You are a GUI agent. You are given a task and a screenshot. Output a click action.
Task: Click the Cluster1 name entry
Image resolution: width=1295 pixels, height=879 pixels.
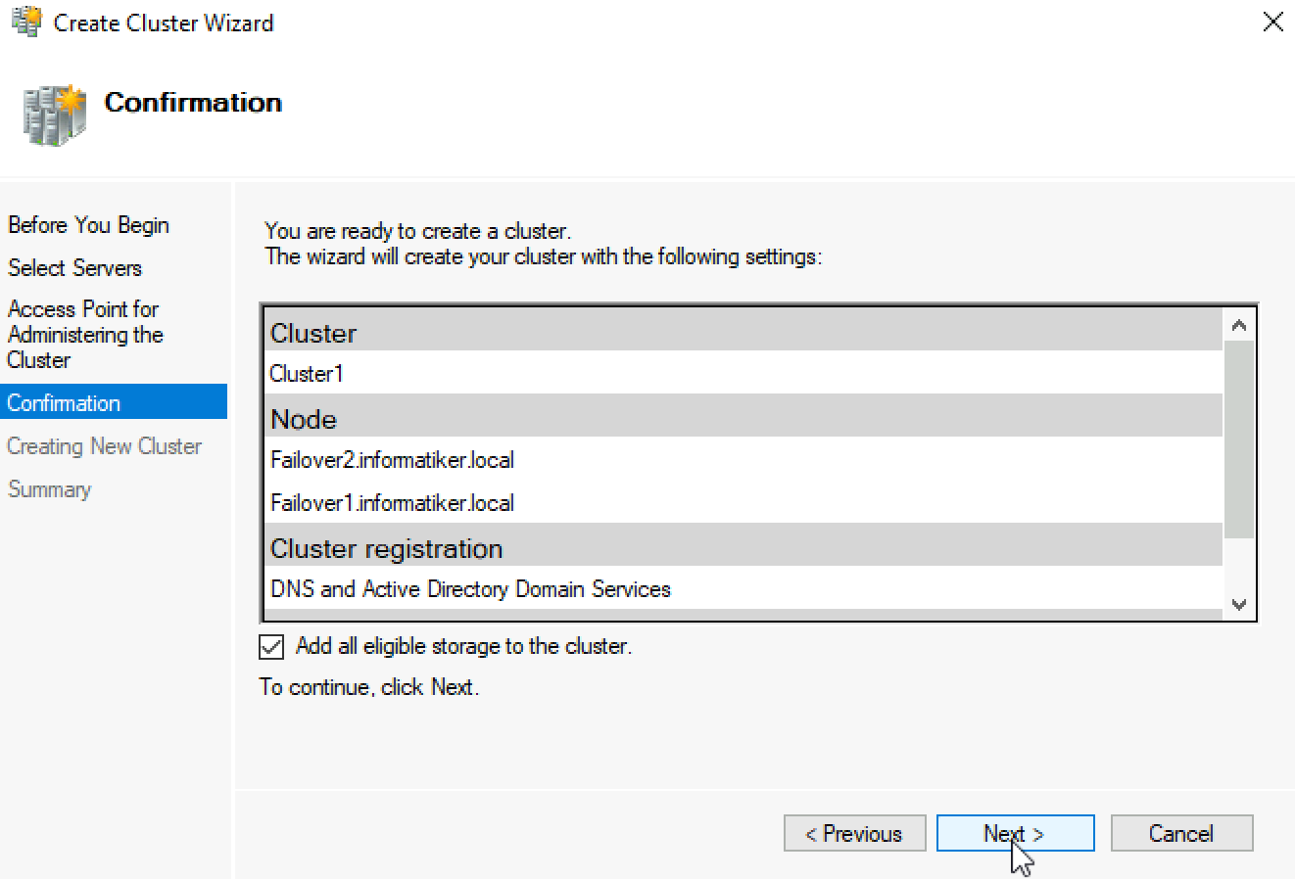tap(743, 373)
